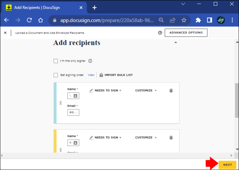Image resolution: width=239 pixels, height=170 pixels.
Task: Open address book in second recipient name
Action: click(x=76, y=143)
